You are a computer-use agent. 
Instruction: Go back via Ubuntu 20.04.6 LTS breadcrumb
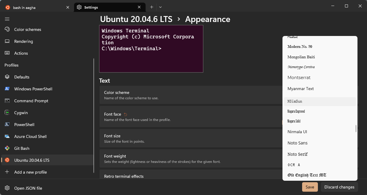[136, 19]
